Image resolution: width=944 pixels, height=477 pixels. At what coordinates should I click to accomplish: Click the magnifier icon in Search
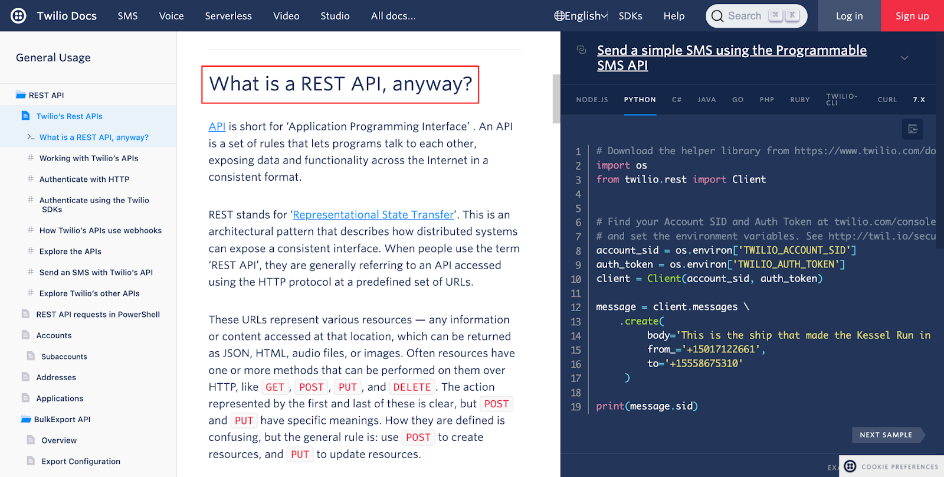coord(717,16)
